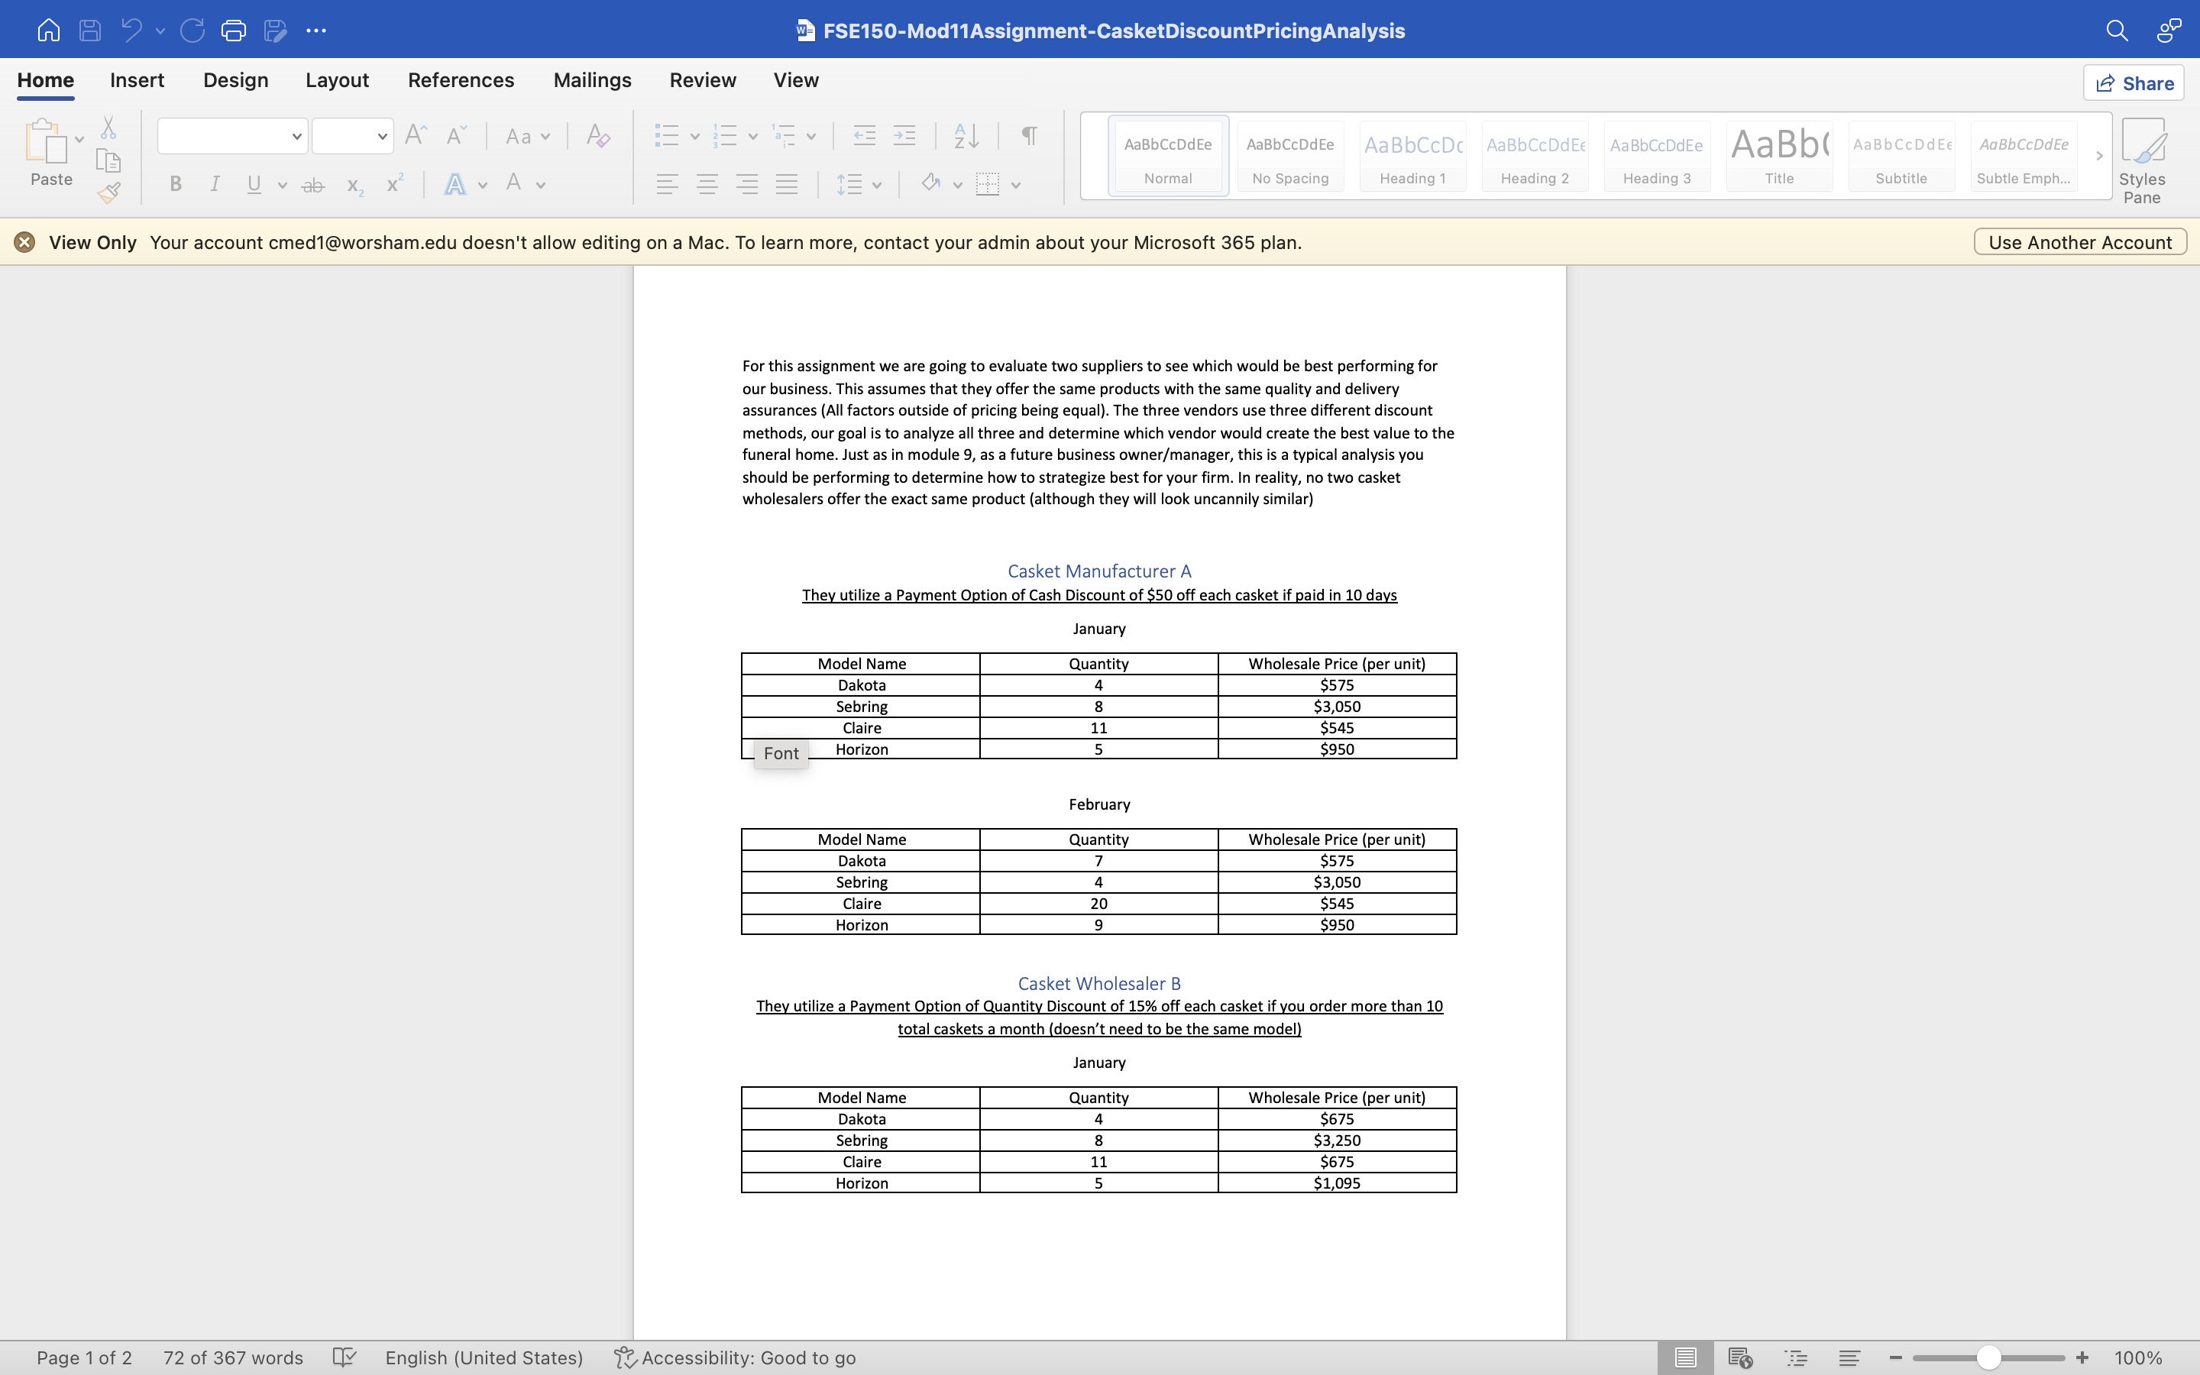Select the Heading 1 style toggle
2200x1375 pixels.
pyautogui.click(x=1411, y=155)
